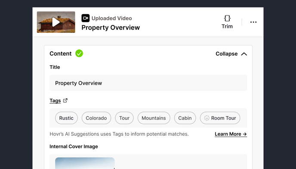Open the Tags link
The width and height of the screenshot is (296, 169).
[55, 100]
